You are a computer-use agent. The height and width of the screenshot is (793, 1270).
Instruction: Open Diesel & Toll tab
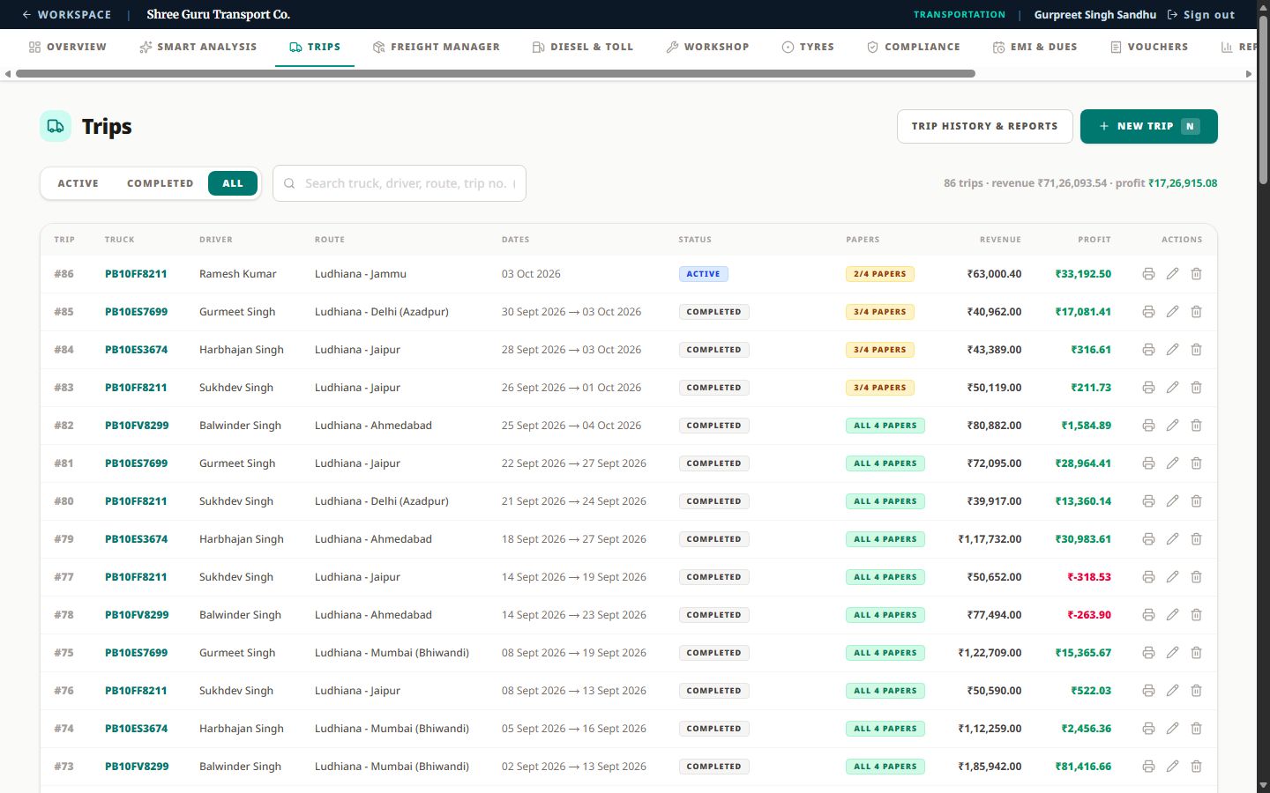pyautogui.click(x=583, y=47)
